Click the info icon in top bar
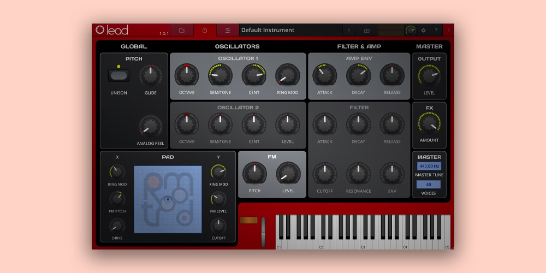This screenshot has width=546, height=273. tap(349, 31)
